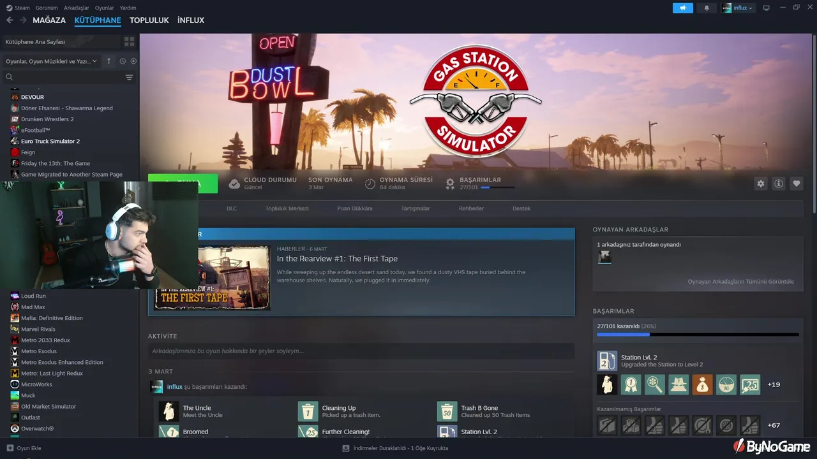Click the sort-order up arrow in sidebar
This screenshot has height=459, width=817.
[x=109, y=61]
